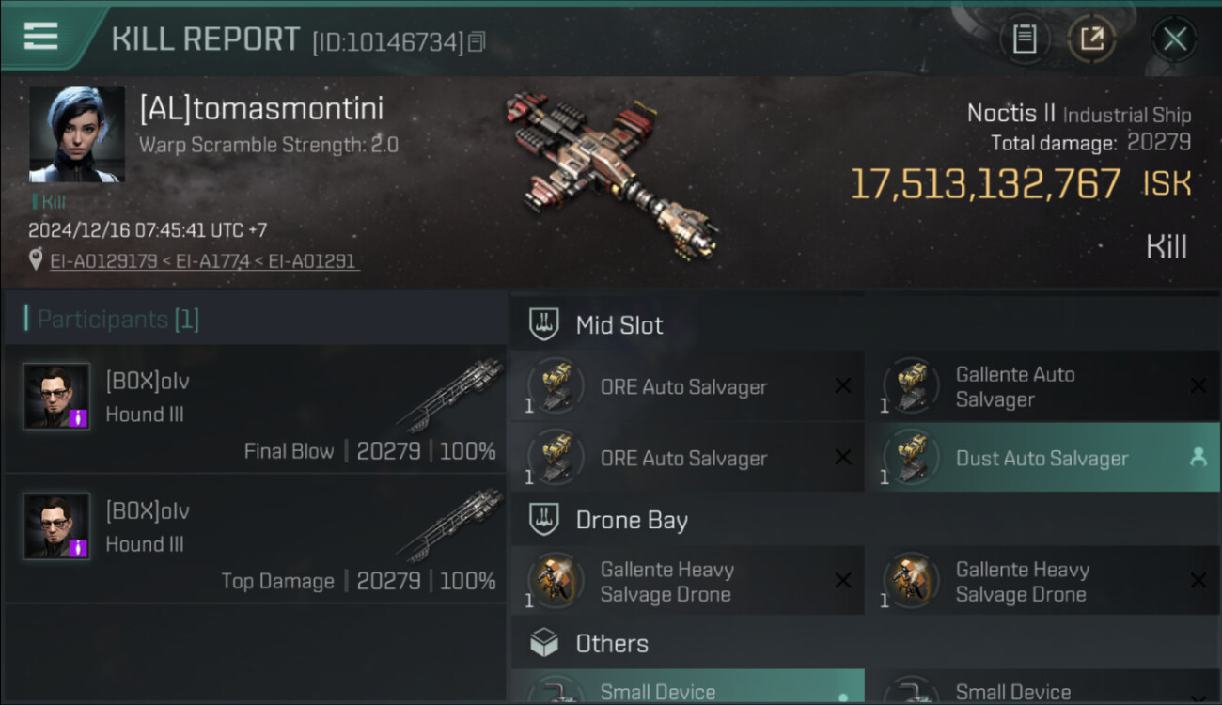
Task: Copy the kill report ID
Action: tap(477, 42)
